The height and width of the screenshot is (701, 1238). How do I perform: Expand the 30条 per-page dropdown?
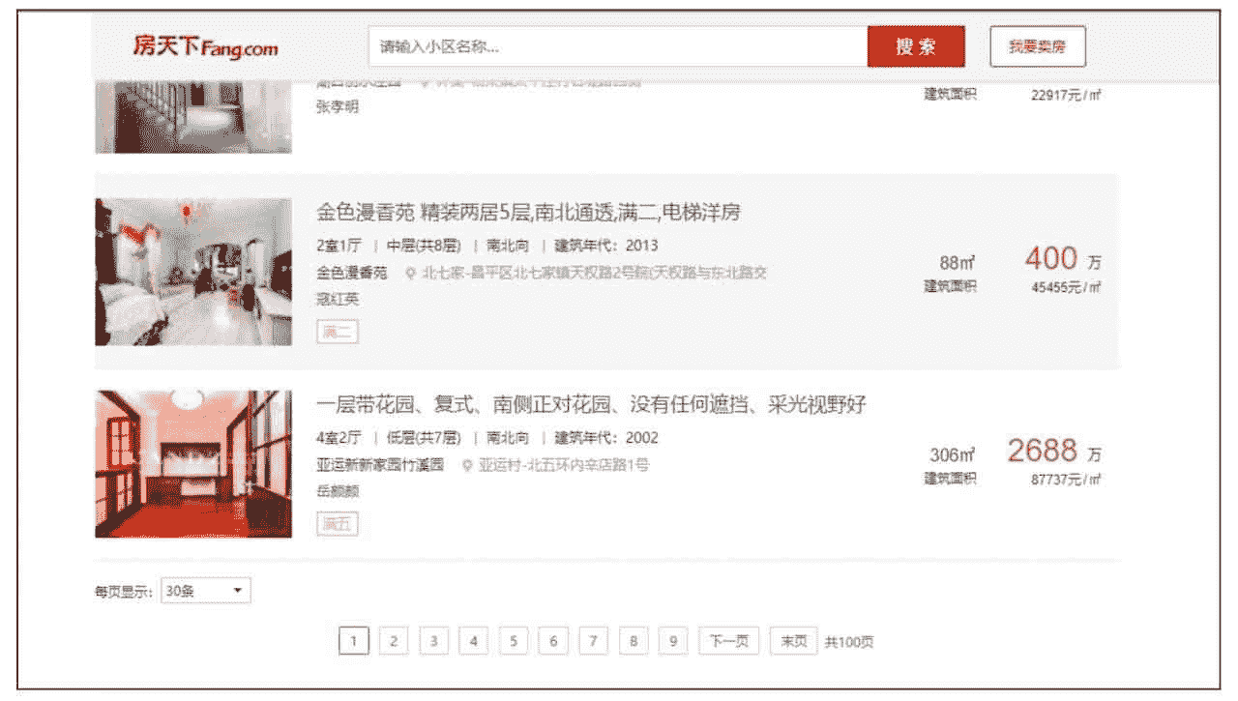point(205,591)
